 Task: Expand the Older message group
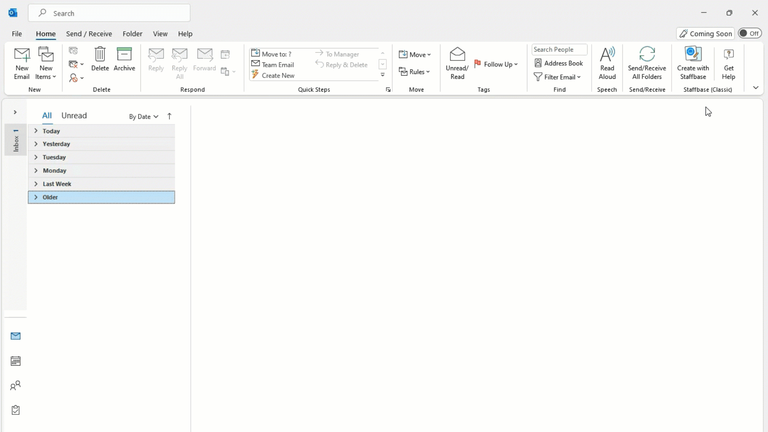coord(36,197)
